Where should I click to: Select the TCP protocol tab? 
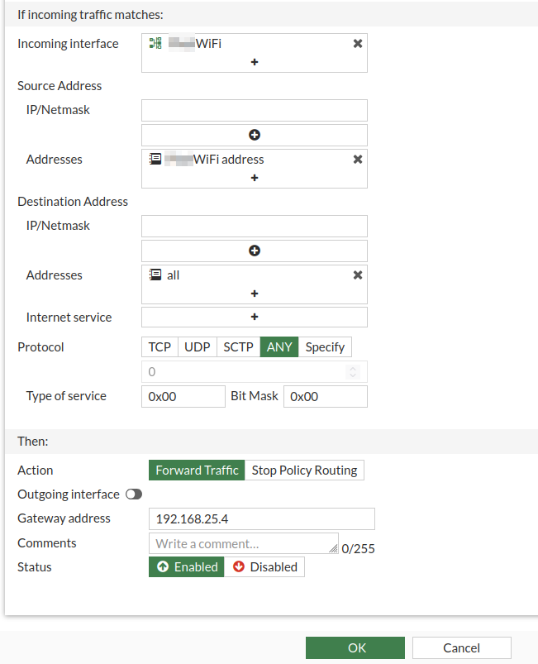coord(159,346)
